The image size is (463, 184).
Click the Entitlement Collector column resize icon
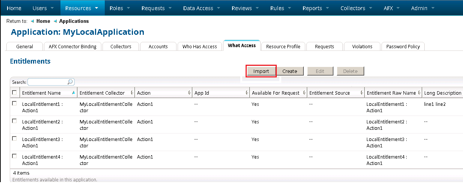pyautogui.click(x=132, y=93)
